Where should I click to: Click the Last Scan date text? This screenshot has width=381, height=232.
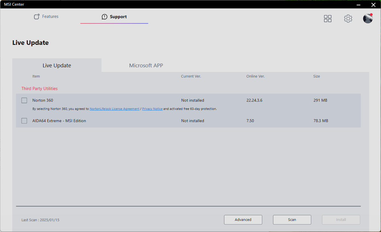click(40, 220)
